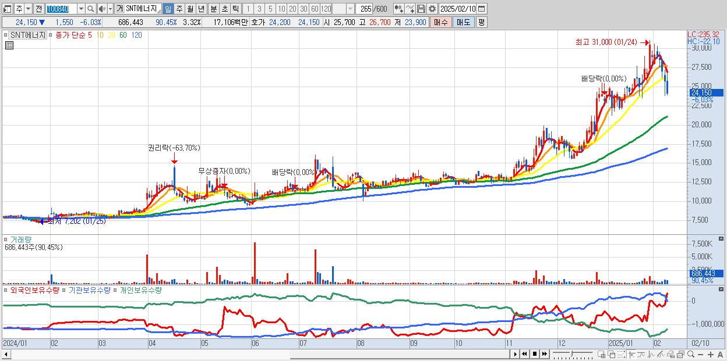Select the 주 weekly period button

(x=179, y=9)
